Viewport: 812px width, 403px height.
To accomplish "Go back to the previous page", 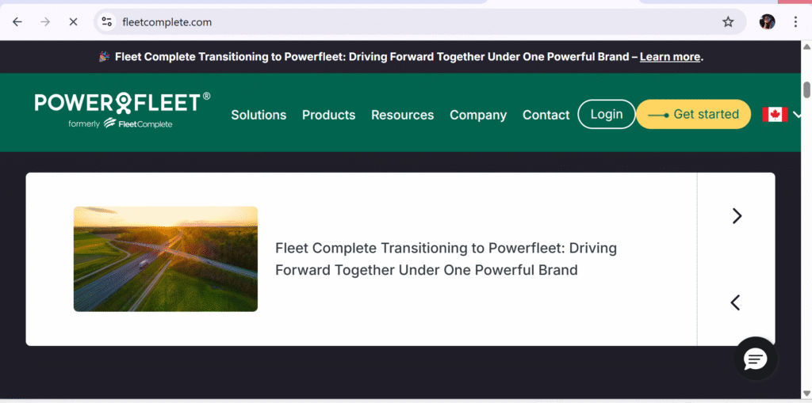I will (17, 21).
